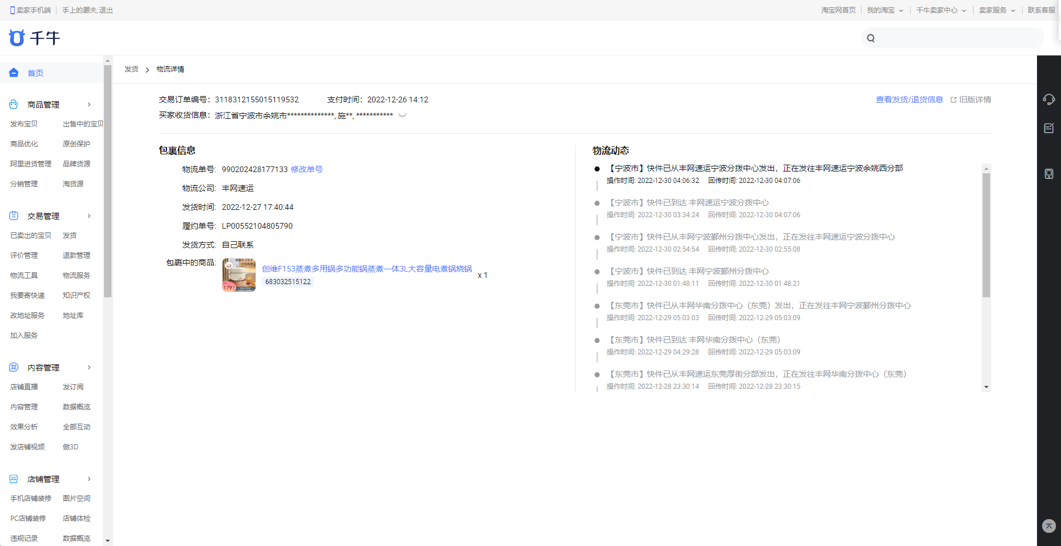Image resolution: width=1061 pixels, height=546 pixels.
Task: Click tracking number 990202428177133
Action: [254, 169]
